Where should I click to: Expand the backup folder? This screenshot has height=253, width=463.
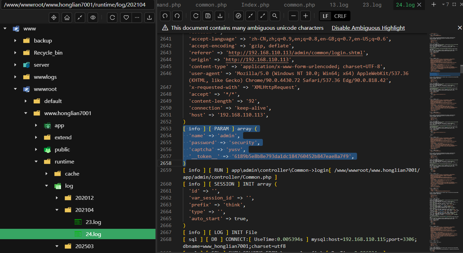[15, 41]
